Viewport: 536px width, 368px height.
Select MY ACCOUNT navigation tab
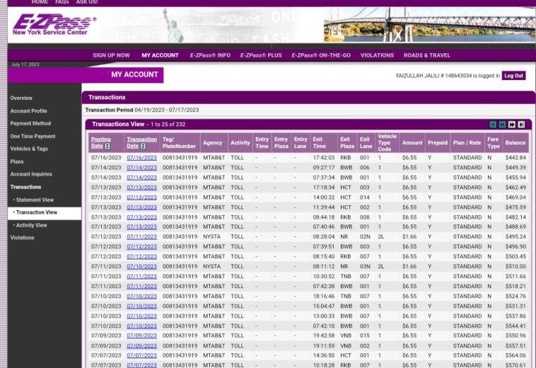(x=160, y=55)
